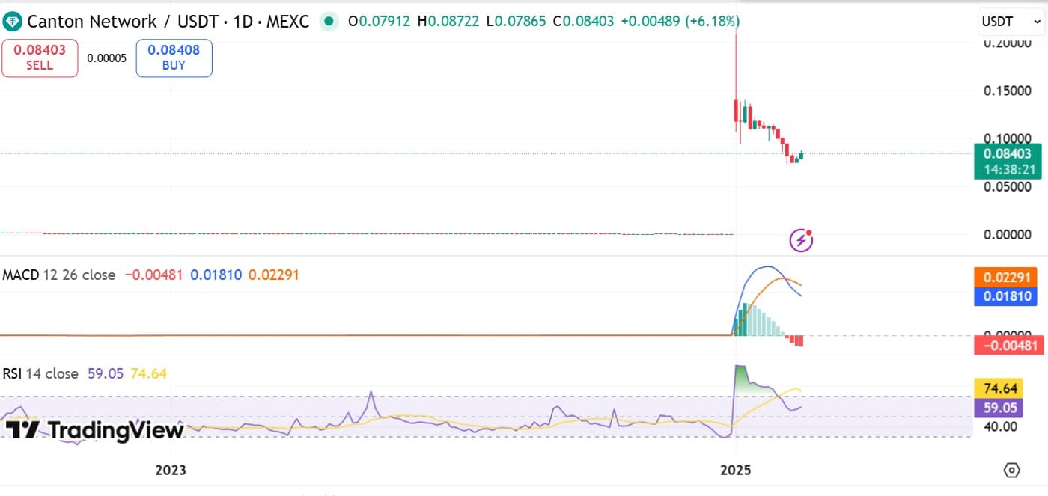Click the Canton Network coin logo
The image size is (1048, 496).
coord(13,22)
